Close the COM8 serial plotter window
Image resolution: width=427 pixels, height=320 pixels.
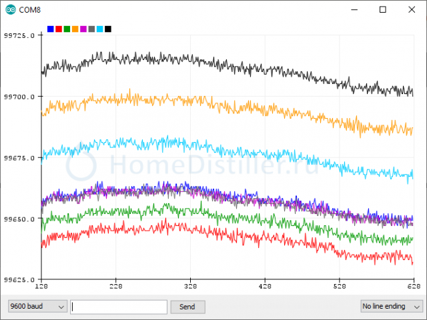pyautogui.click(x=412, y=9)
